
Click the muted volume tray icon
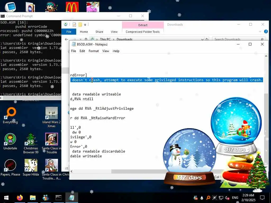(227, 198)
